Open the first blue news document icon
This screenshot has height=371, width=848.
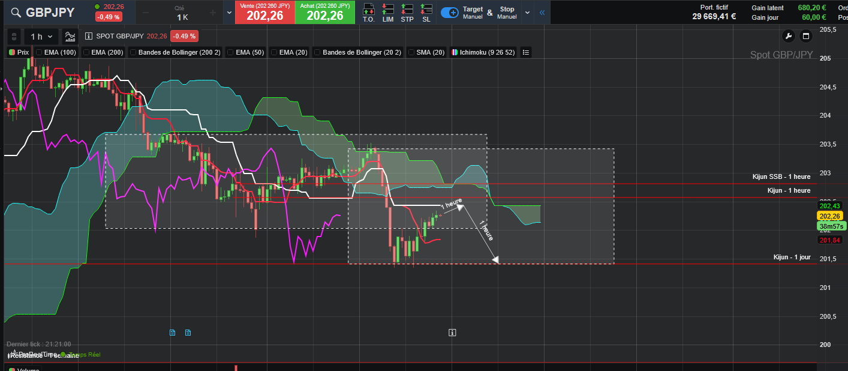[x=173, y=332]
